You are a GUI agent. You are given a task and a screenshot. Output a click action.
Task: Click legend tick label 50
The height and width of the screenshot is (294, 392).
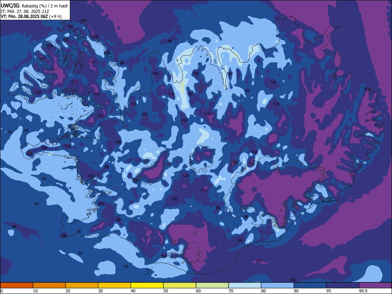165,291
